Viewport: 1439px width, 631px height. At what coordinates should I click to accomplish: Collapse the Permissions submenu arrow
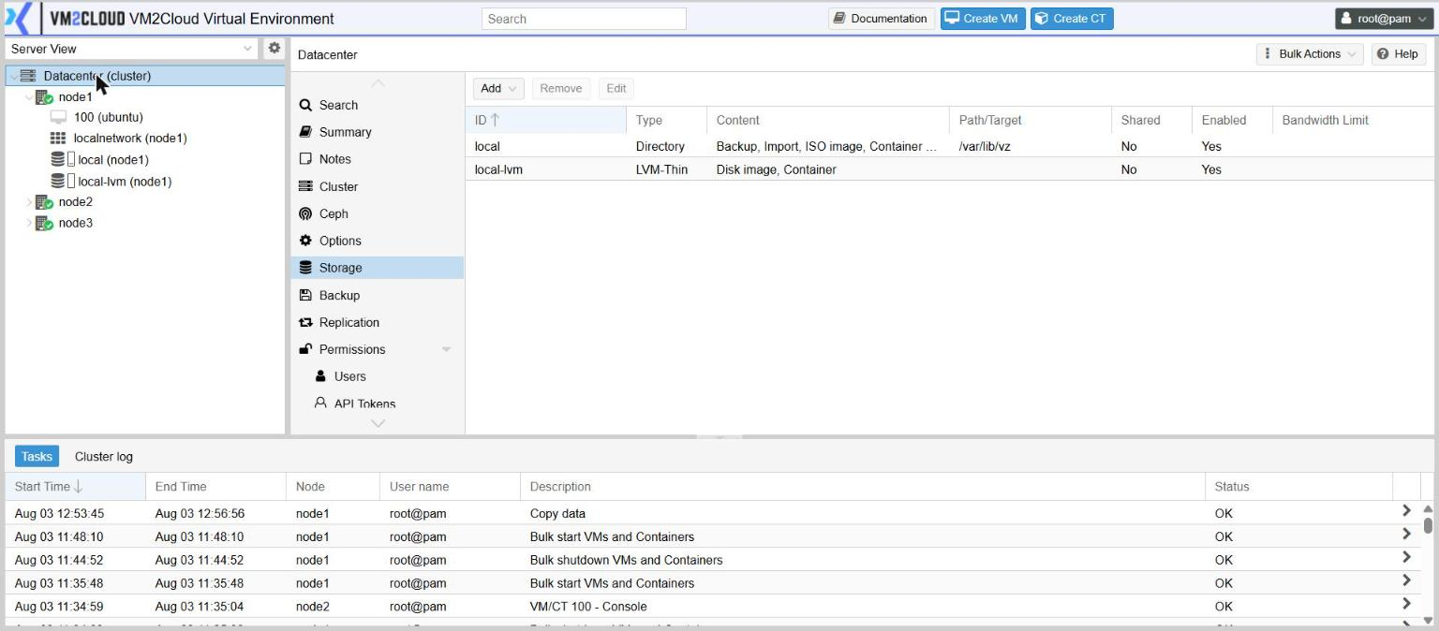[446, 349]
